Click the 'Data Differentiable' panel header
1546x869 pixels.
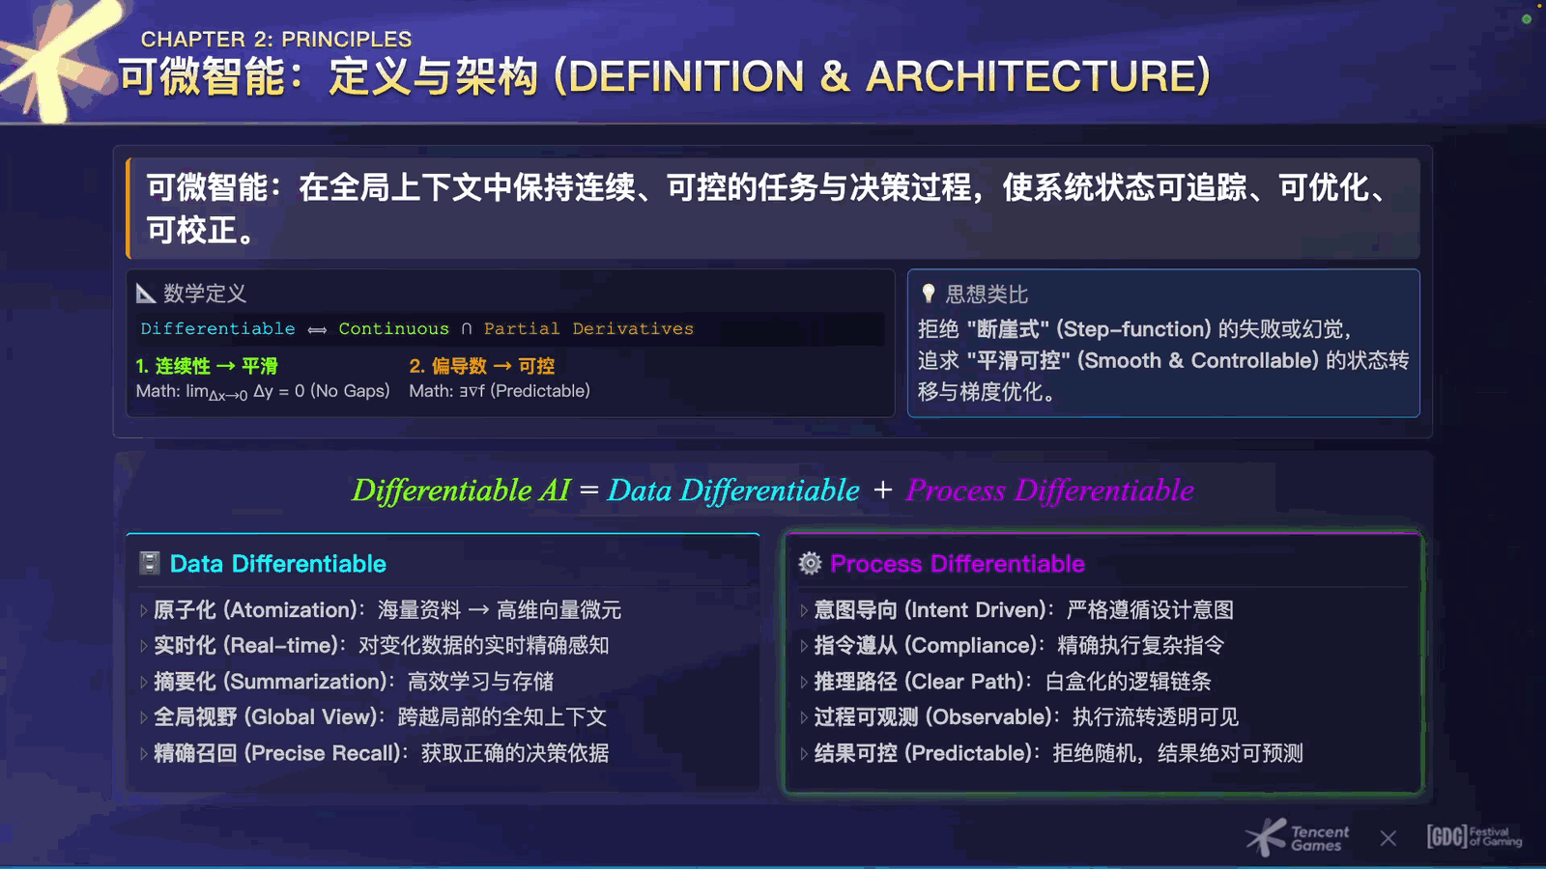[x=278, y=564]
